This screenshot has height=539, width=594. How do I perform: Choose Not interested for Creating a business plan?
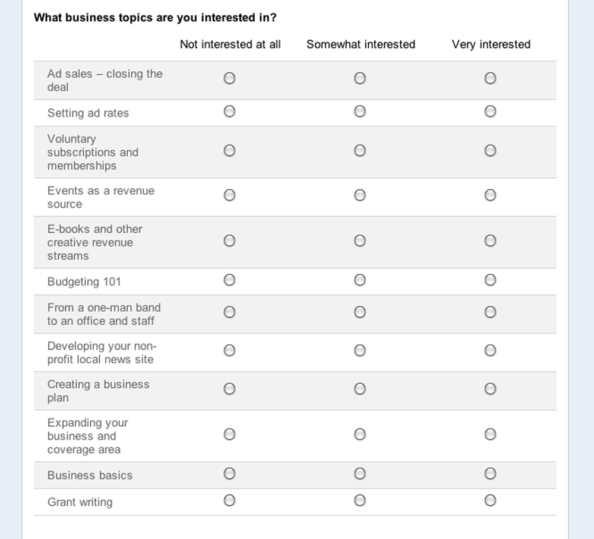coord(229,389)
